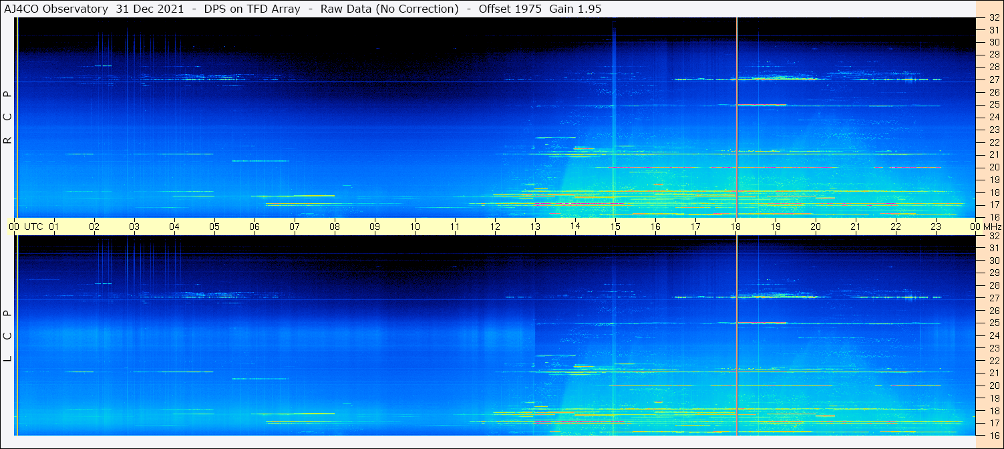Click the 24 MHz scale label in the LCP panel
This screenshot has height=449, width=1004.
click(993, 335)
